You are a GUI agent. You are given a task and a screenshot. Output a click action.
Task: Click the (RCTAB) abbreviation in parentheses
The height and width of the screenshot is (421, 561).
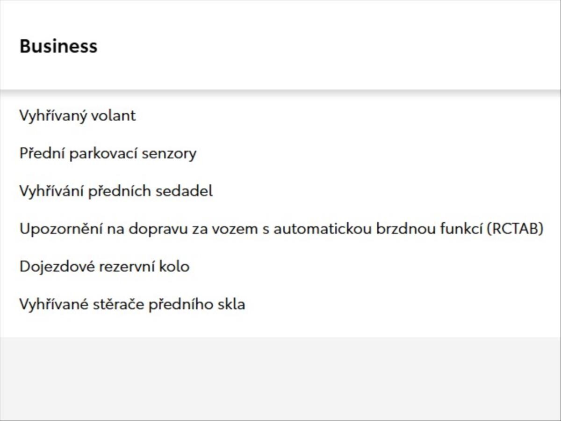pyautogui.click(x=514, y=229)
